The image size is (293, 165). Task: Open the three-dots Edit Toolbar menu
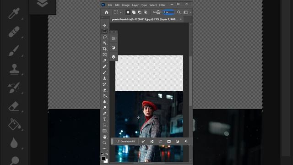(x=104, y=148)
